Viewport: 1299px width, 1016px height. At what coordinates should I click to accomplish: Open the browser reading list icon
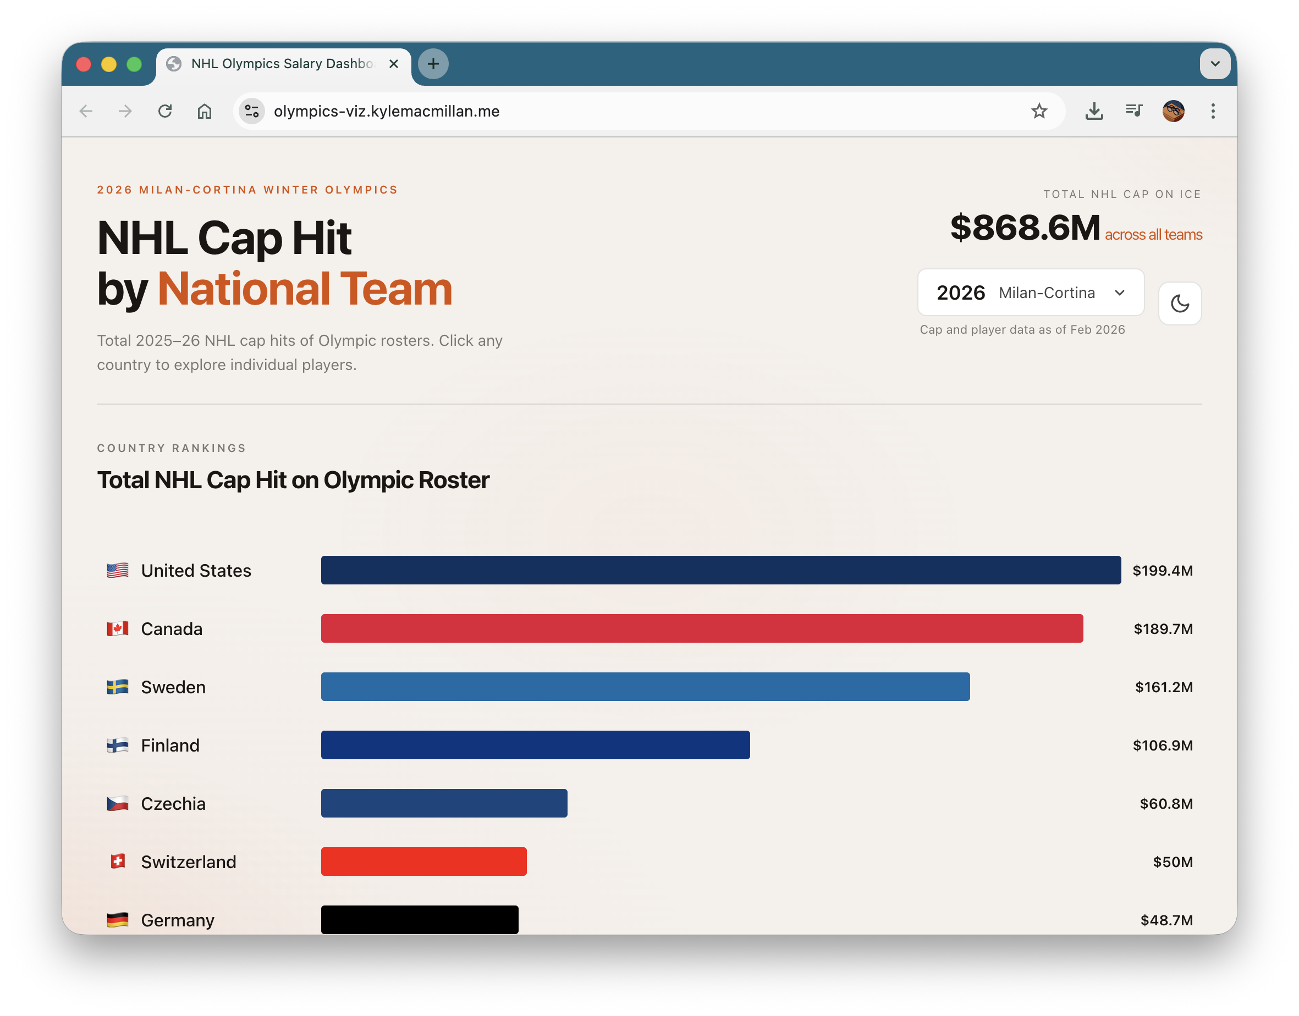(1133, 111)
